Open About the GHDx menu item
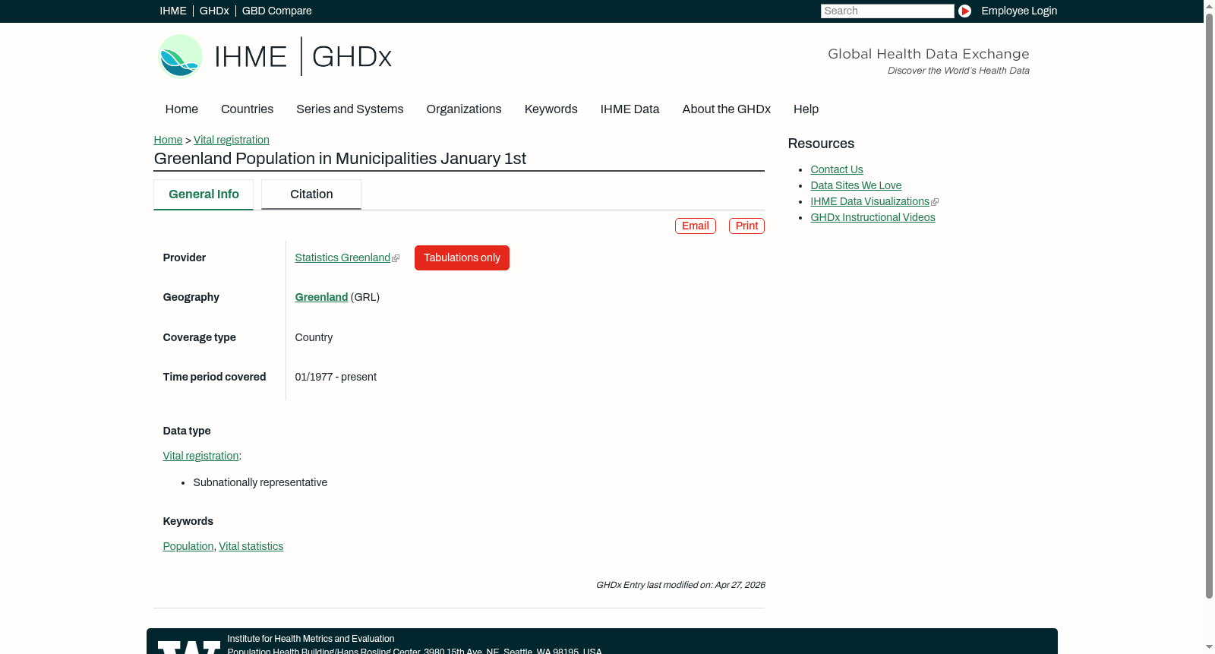 point(726,109)
